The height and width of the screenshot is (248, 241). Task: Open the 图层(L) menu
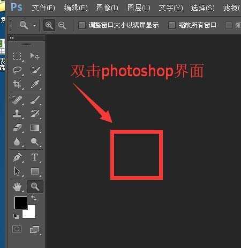coord(139,8)
